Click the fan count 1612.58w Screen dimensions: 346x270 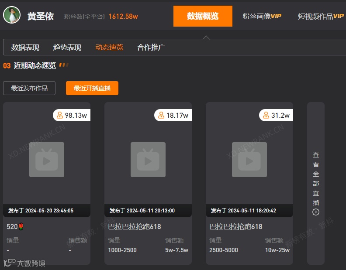click(123, 16)
